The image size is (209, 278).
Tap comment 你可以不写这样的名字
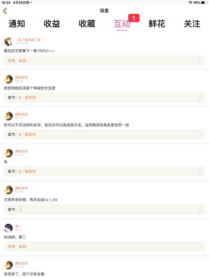pyautogui.click(x=67, y=125)
